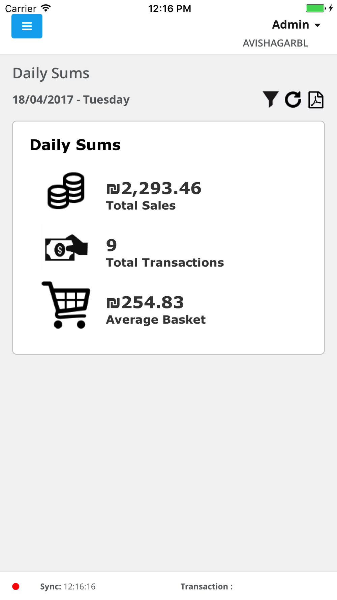Select the ₪2,293.46 total sales amount

click(x=154, y=188)
